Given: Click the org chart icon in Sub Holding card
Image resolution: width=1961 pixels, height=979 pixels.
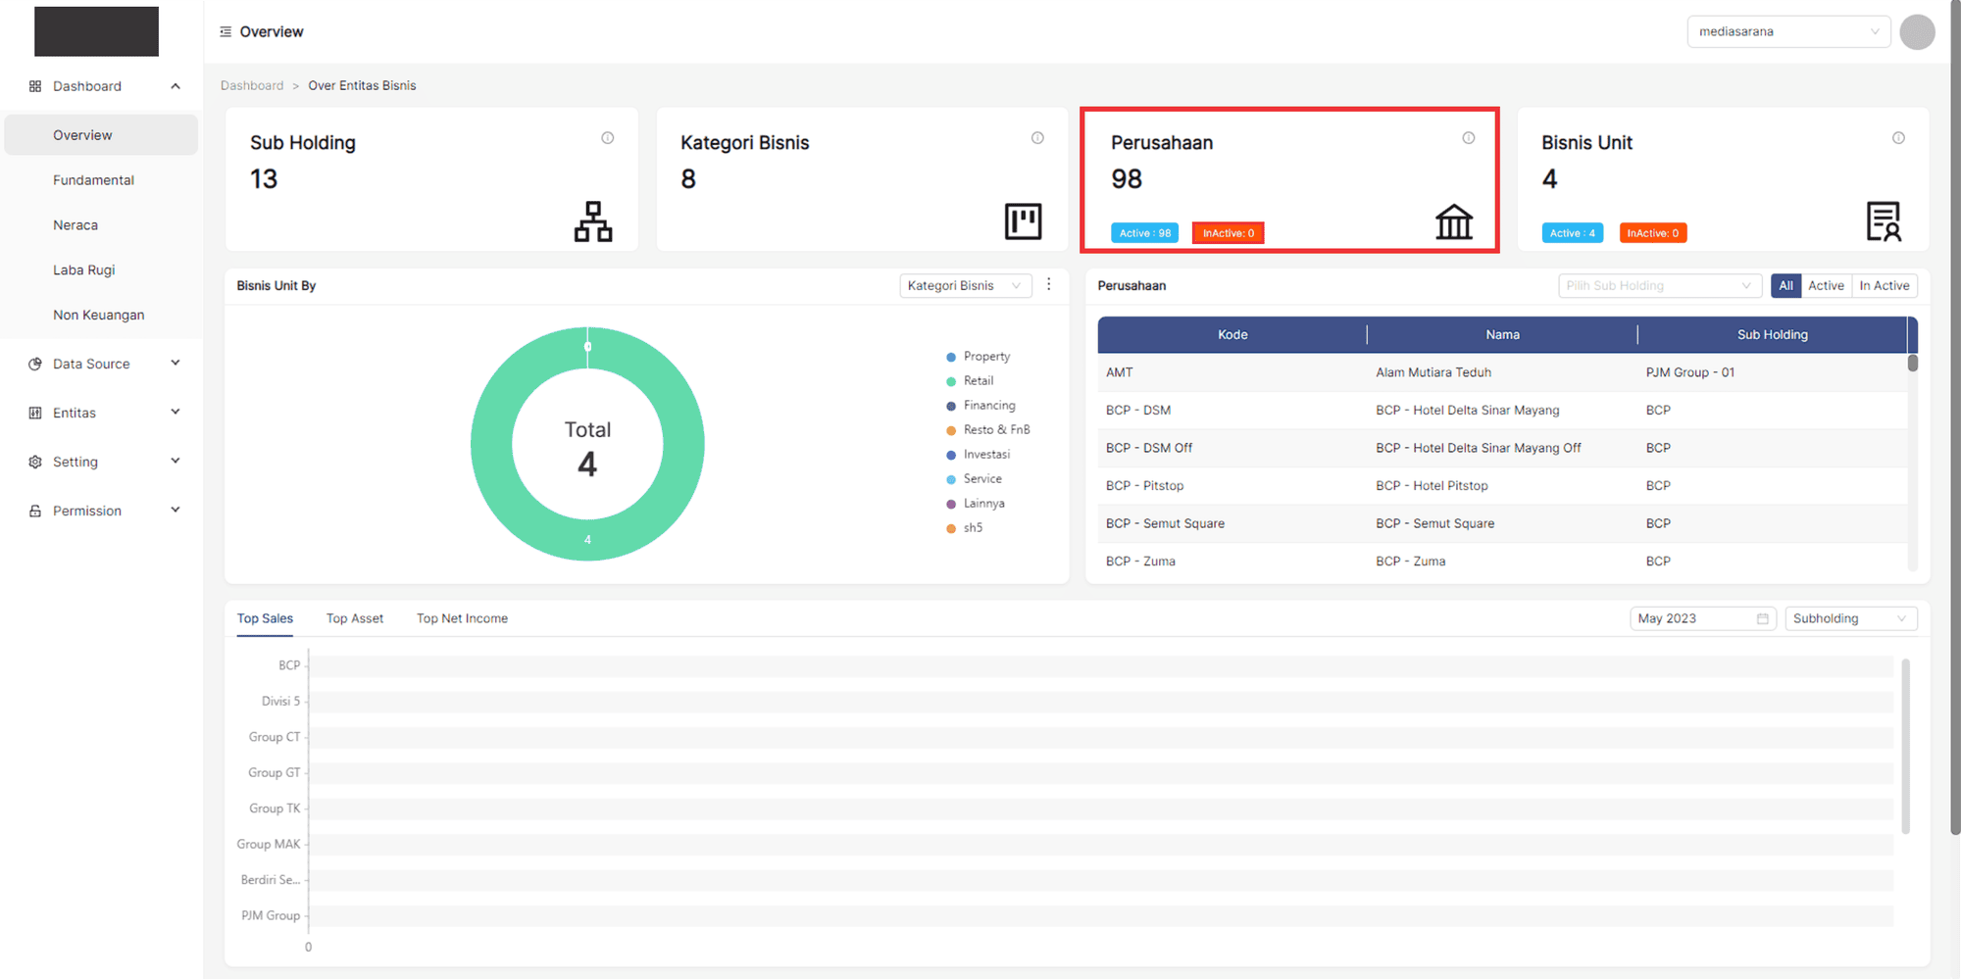Looking at the screenshot, I should [x=593, y=221].
